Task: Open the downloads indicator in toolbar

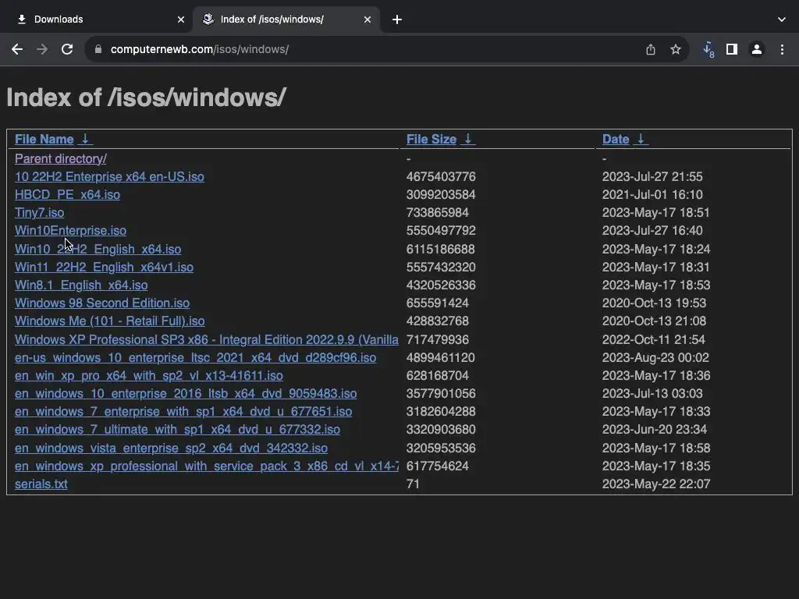Action: tap(708, 49)
